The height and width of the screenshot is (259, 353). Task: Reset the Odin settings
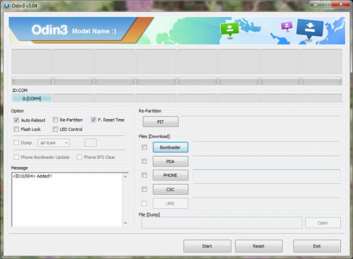259,246
